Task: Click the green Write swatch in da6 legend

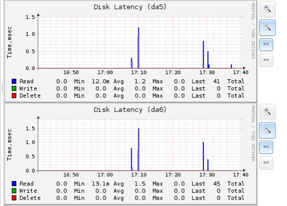Action: pos(14,191)
